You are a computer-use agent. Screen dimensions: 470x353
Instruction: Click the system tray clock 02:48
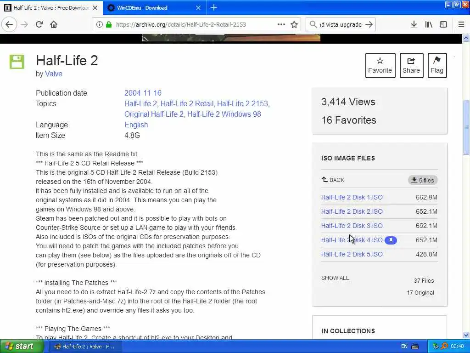tap(458, 347)
